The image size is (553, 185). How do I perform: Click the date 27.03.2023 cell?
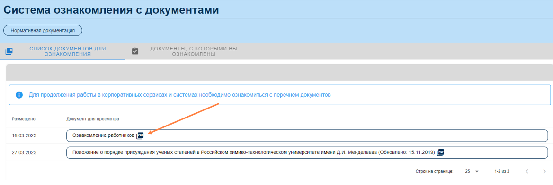(24, 153)
